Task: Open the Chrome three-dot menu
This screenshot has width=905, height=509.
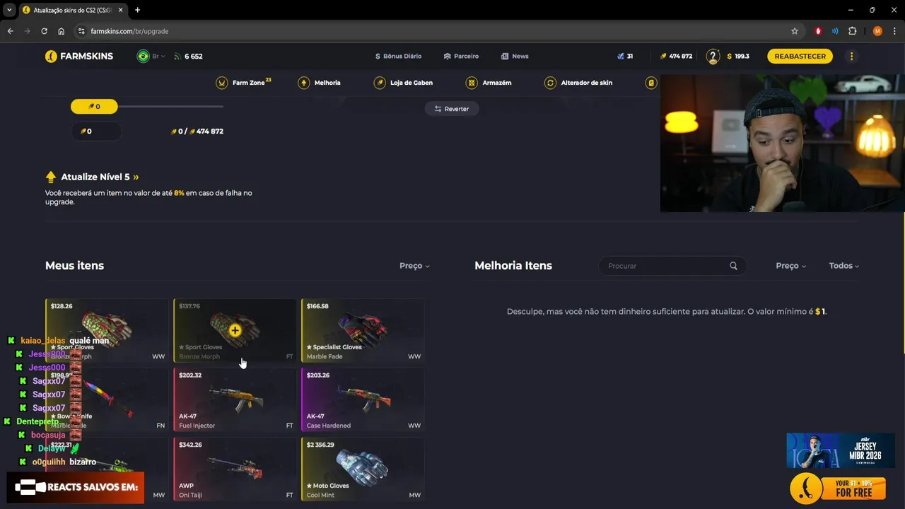Action: (894, 31)
